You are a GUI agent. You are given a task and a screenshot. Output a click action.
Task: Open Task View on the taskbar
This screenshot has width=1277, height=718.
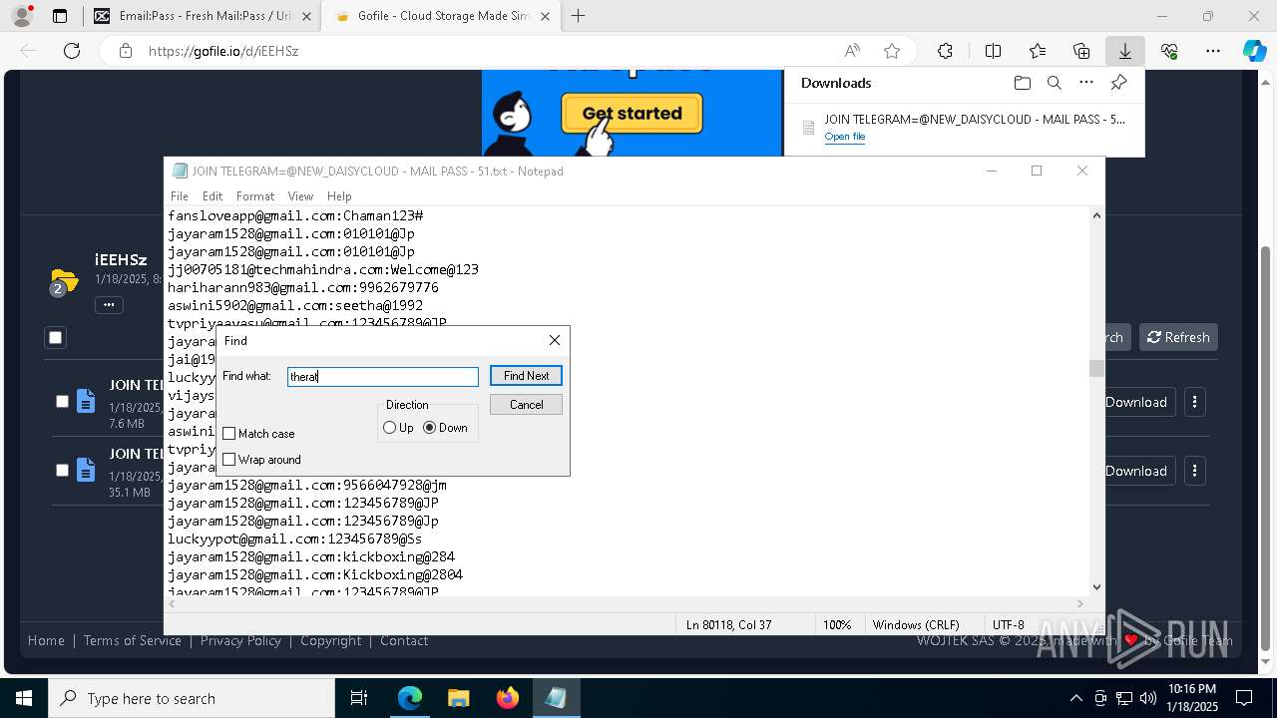pos(359,698)
